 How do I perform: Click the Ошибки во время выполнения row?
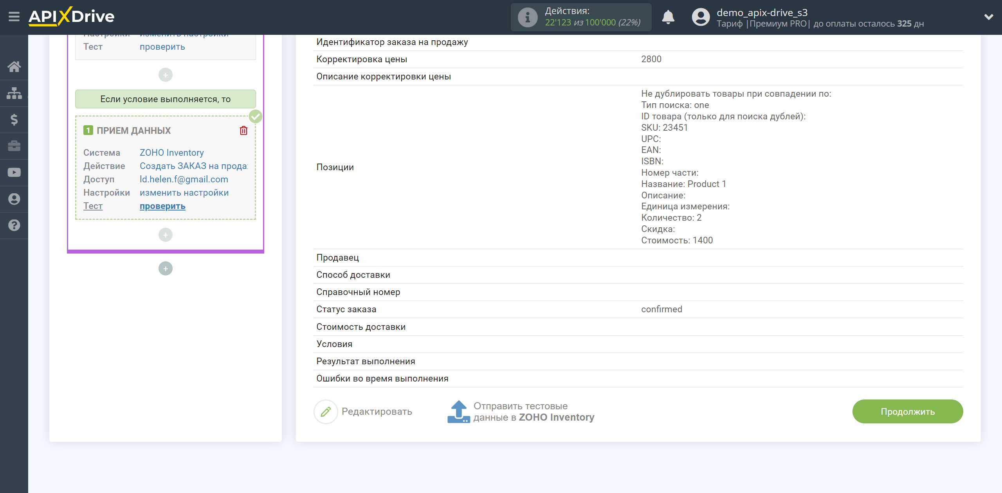[x=638, y=378]
